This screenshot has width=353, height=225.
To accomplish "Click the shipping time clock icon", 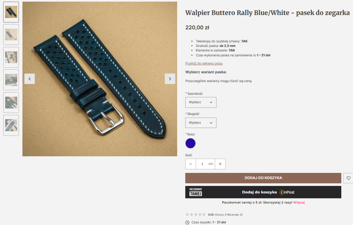I will 187,223.
